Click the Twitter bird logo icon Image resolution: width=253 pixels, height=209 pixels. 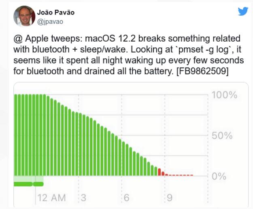click(243, 11)
